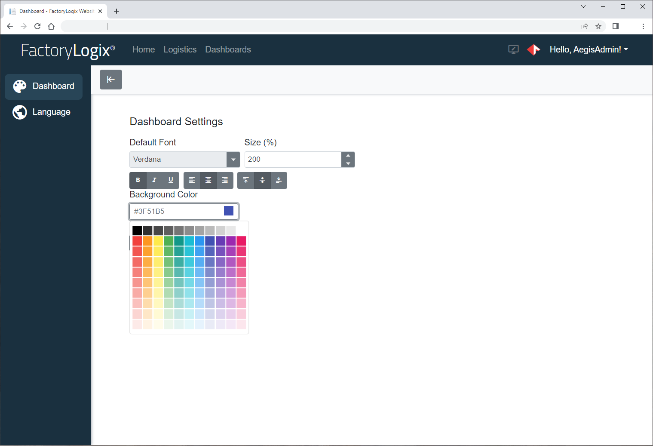The width and height of the screenshot is (653, 446).
Task: Open the Default Font dropdown
Action: point(233,159)
